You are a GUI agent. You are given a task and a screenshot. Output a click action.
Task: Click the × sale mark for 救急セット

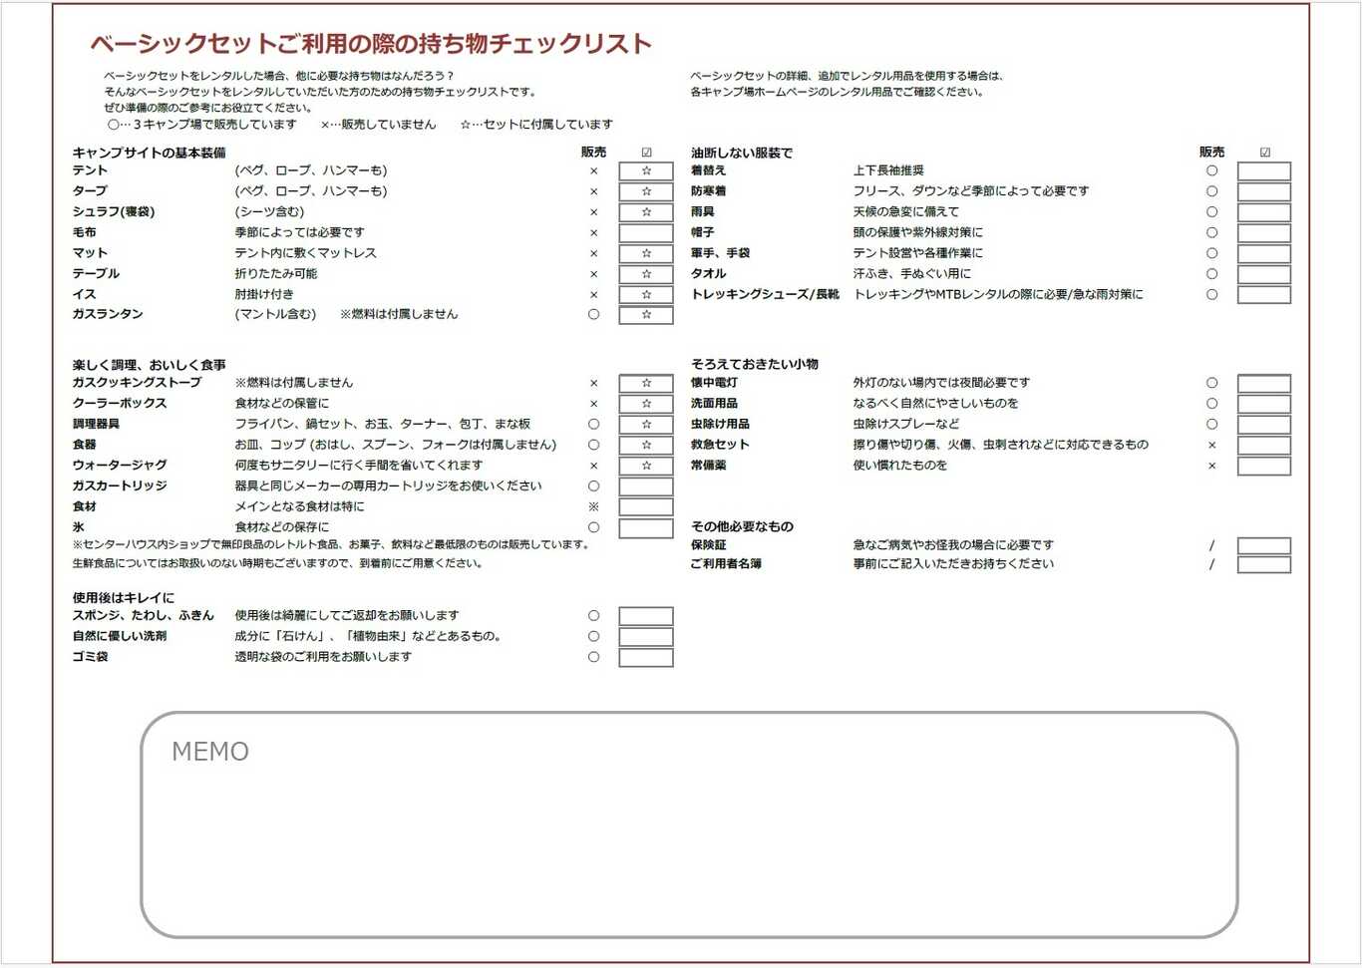tap(1211, 446)
